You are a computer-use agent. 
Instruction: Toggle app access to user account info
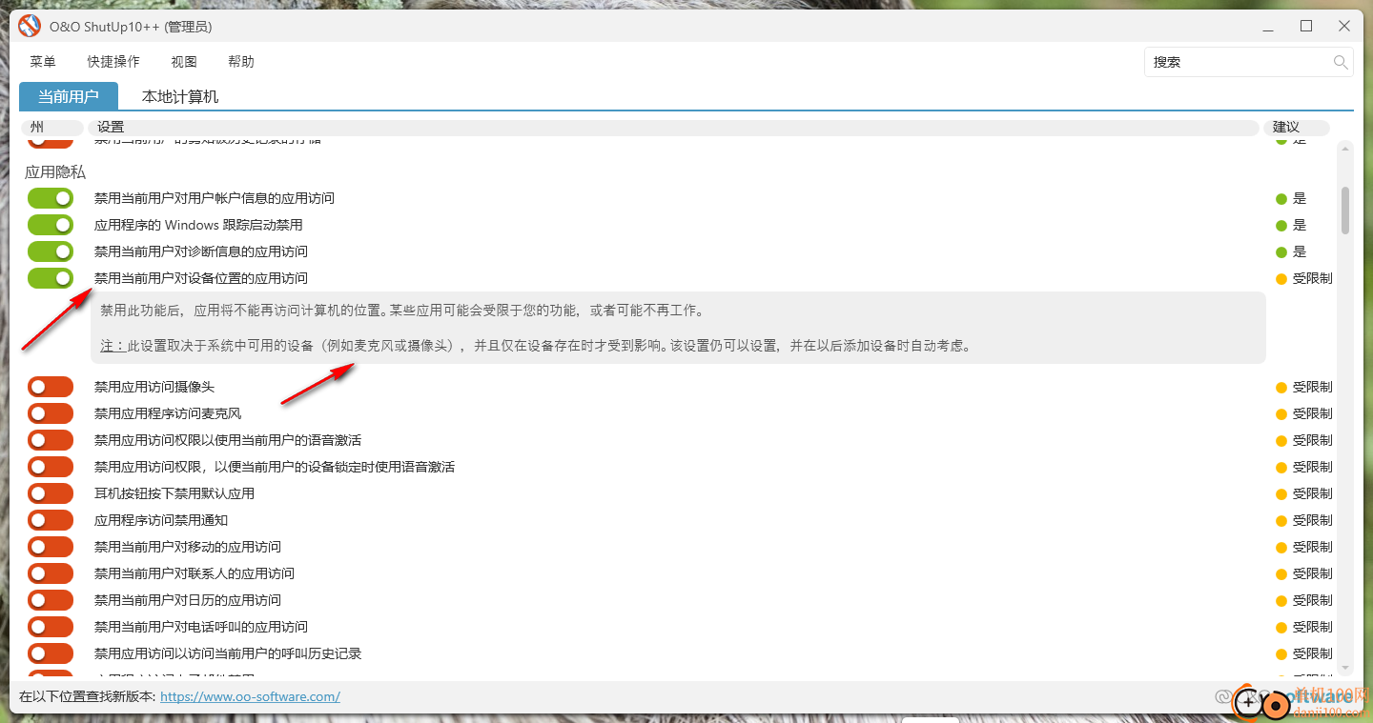pos(51,198)
